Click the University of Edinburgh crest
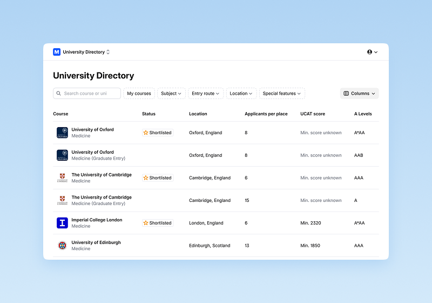 coord(62,245)
